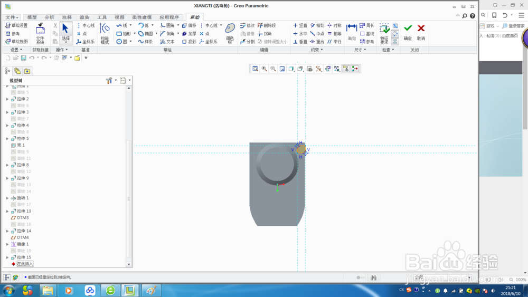
Task: Apply the 重合 (Coincident) constraint
Action: pyautogui.click(x=317, y=42)
